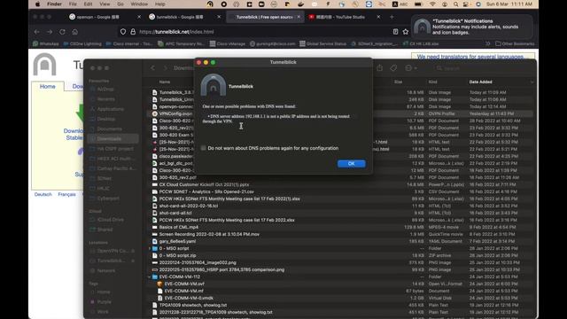Click the Tunnelblick logo on the webpage
Viewport: 567px width, 319px height.
pos(45,65)
